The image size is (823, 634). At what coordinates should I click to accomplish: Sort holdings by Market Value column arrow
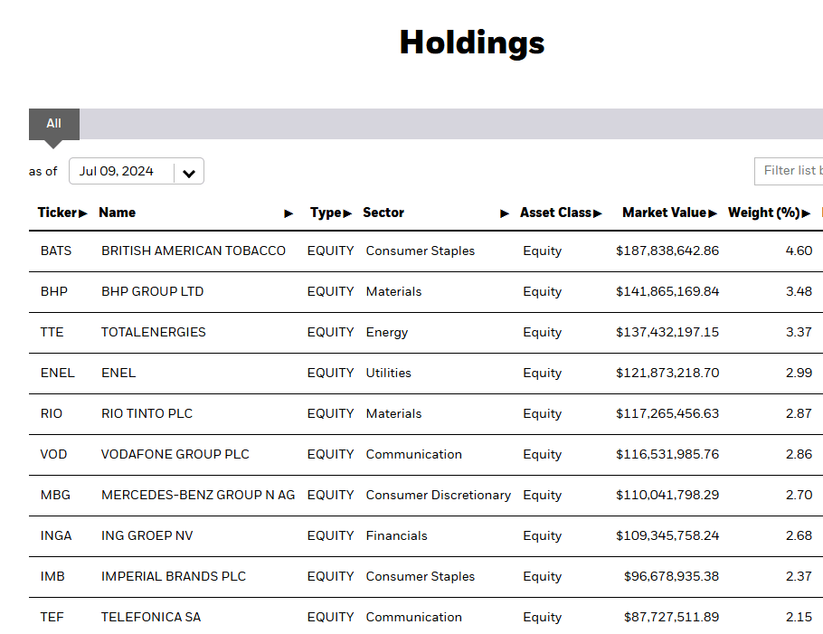point(714,213)
